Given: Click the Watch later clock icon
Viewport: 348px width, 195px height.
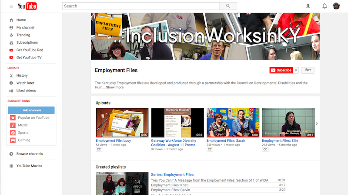Looking at the screenshot, I should pos(11,83).
